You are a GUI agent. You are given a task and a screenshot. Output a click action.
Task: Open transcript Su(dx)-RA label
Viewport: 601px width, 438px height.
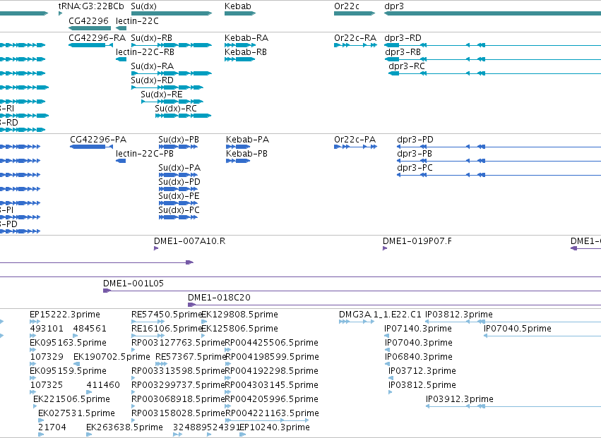(x=152, y=66)
